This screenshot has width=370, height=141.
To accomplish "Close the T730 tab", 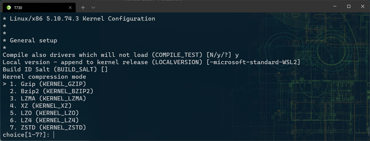I will (70, 8).
